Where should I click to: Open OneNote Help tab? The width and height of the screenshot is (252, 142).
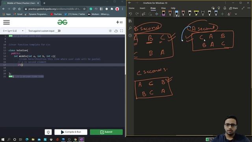173,8
